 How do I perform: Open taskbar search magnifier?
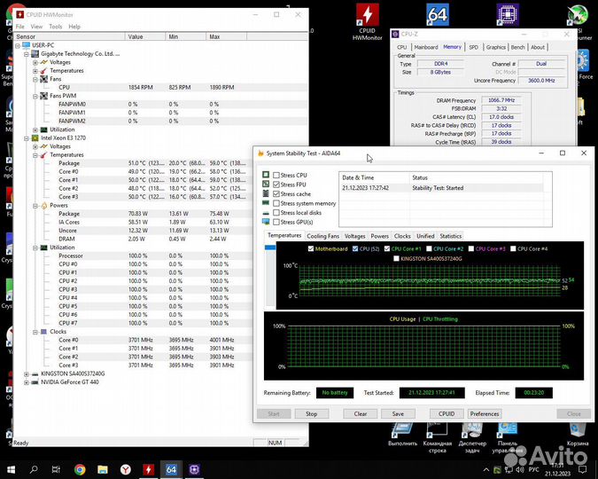click(34, 469)
